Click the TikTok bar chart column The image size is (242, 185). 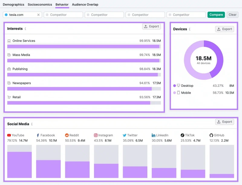click(193, 161)
